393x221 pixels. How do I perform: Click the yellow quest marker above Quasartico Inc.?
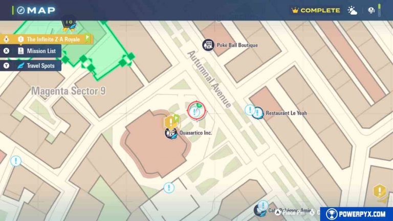[170, 122]
